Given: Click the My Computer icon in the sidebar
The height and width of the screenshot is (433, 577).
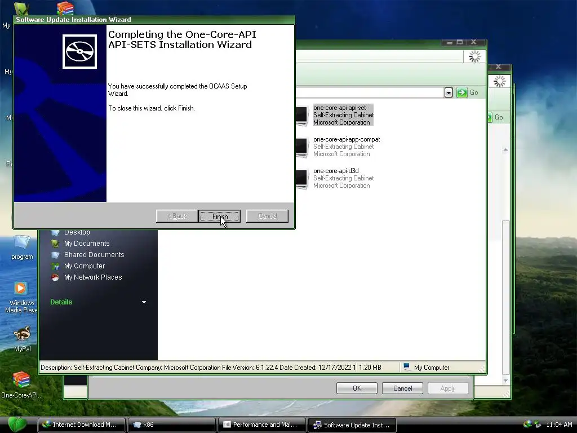Looking at the screenshot, I should [x=55, y=266].
